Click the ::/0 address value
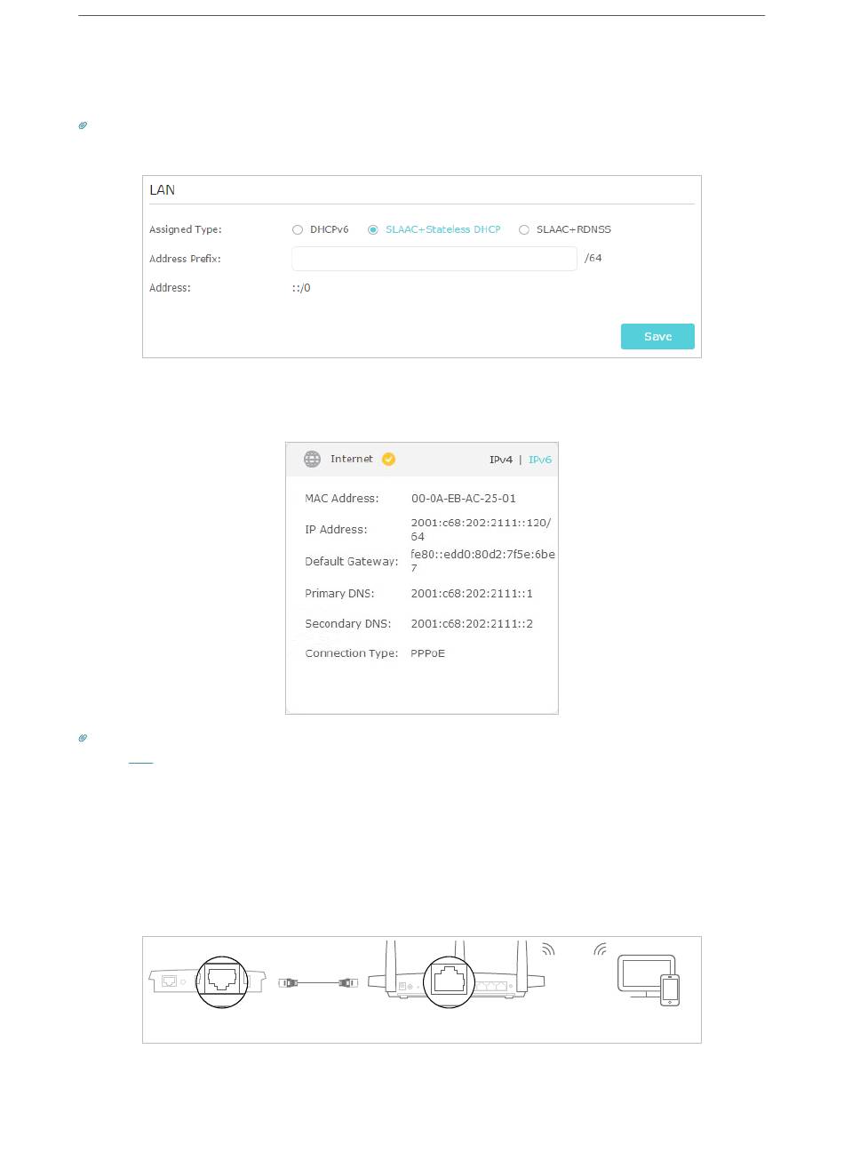The image size is (844, 1153). point(301,288)
